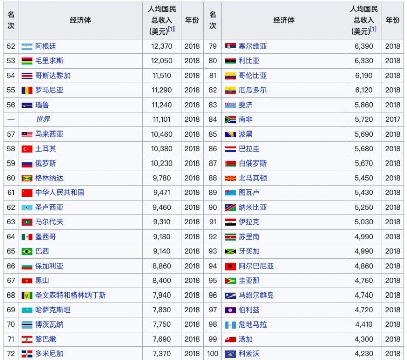Click the South Africa flag beside 南非
Viewport: 407px width, 360px height.
[230, 120]
